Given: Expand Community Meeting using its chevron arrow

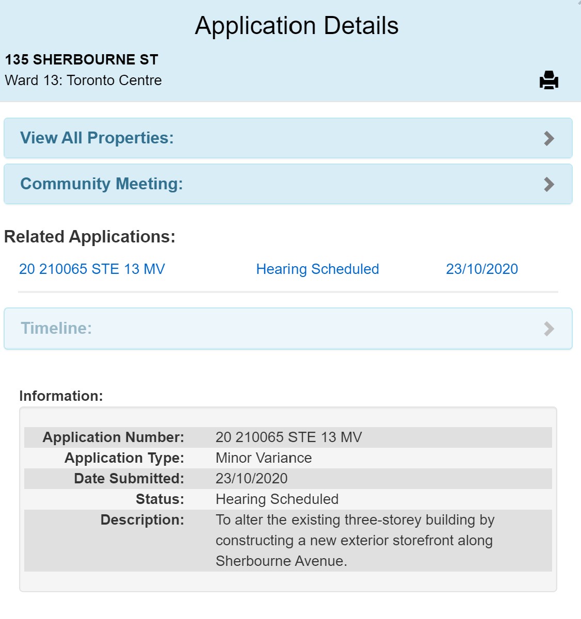Looking at the screenshot, I should pos(549,184).
